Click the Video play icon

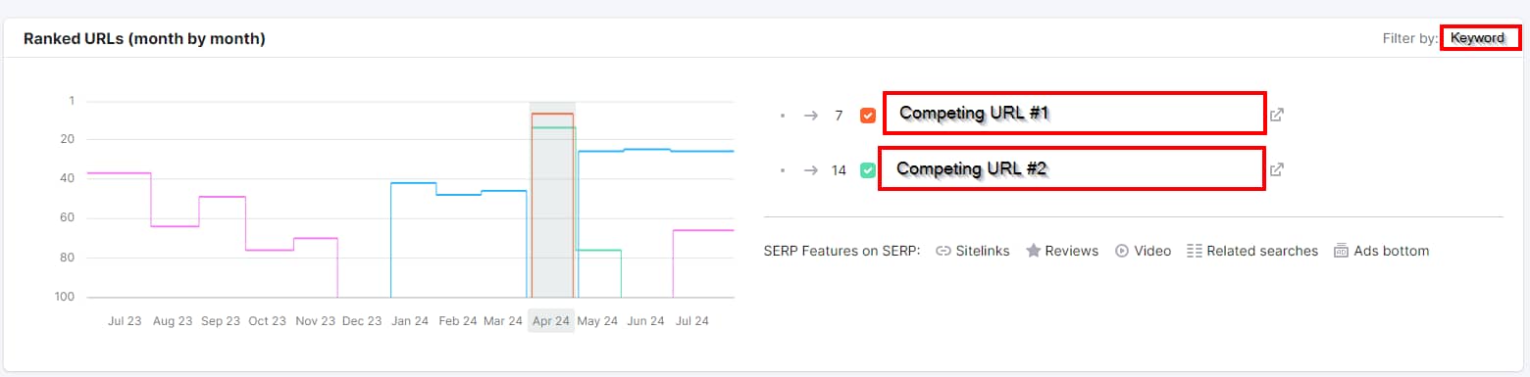1122,251
